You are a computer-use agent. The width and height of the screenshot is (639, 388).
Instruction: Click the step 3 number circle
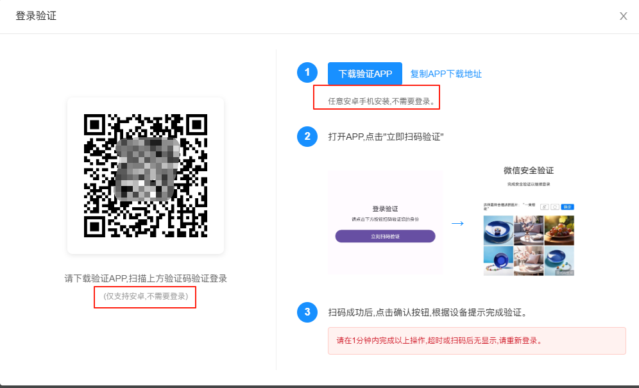pos(307,312)
